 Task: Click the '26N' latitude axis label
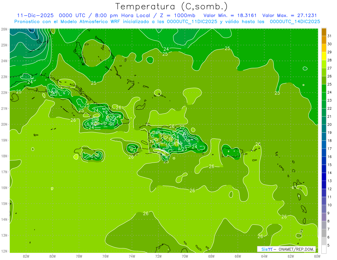click(x=4, y=29)
